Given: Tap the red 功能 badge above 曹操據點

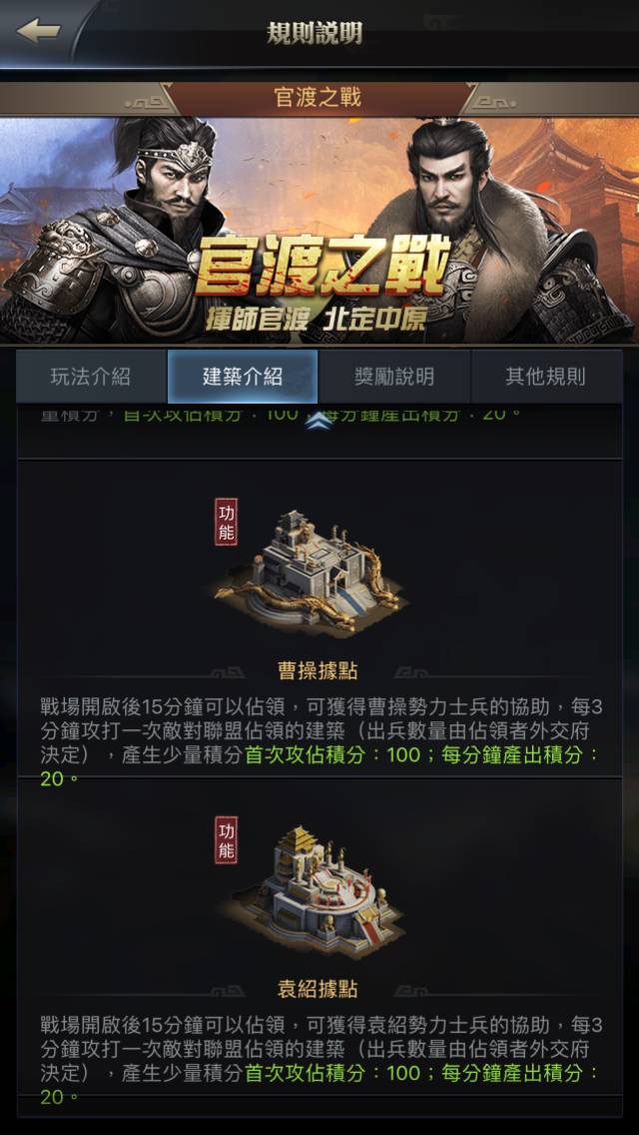Looking at the screenshot, I should [226, 522].
